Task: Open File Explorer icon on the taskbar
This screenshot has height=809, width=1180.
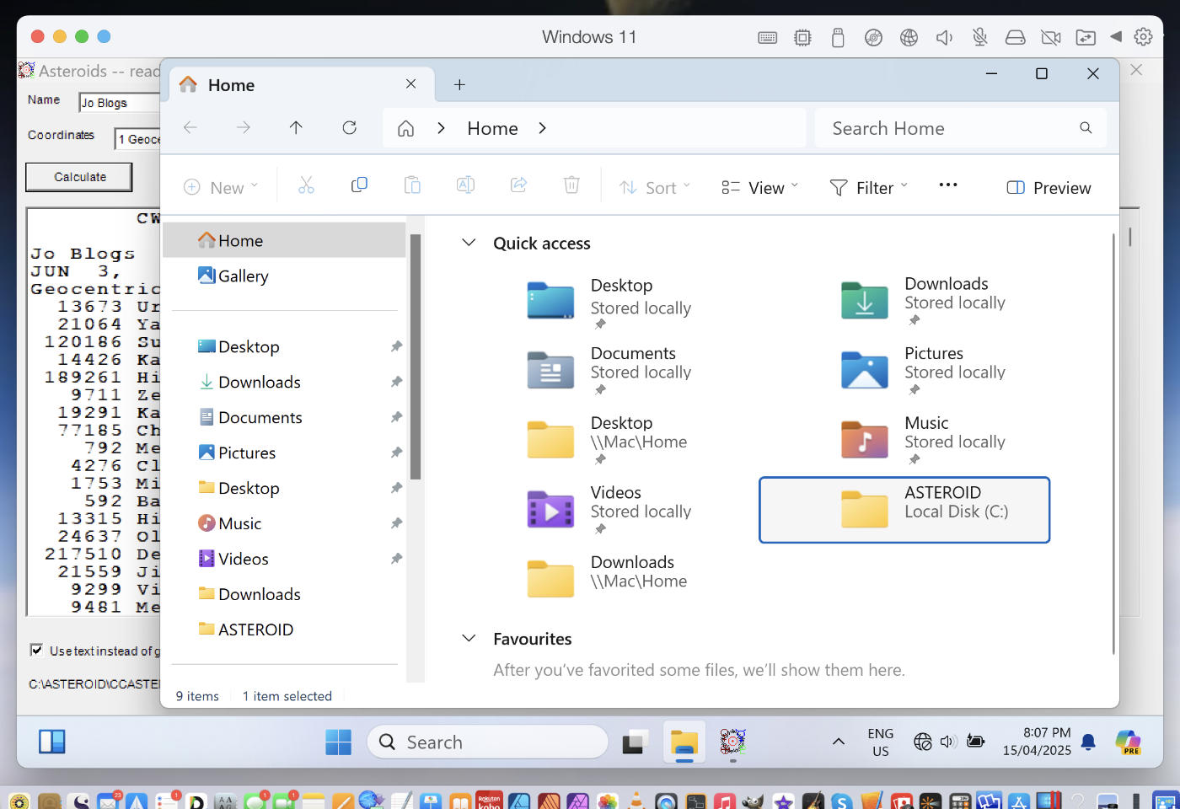Action: 684,742
